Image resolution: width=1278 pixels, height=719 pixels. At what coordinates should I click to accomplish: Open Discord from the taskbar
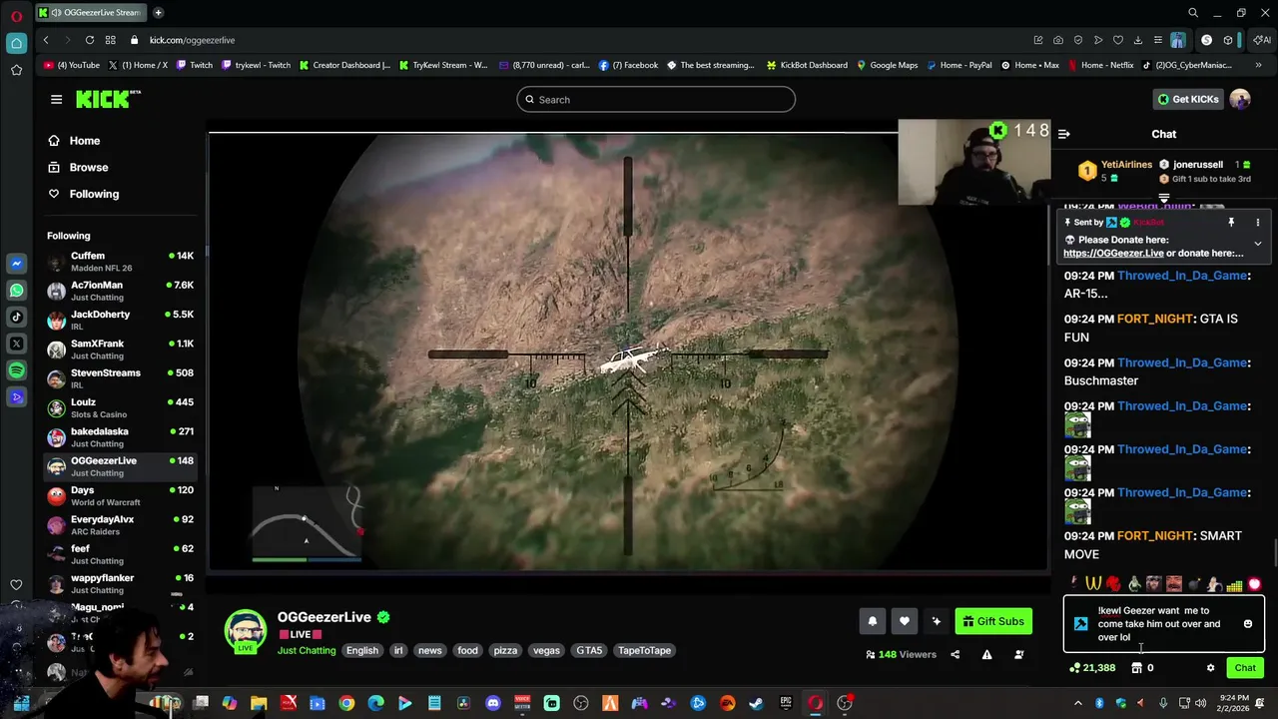pyautogui.click(x=492, y=703)
